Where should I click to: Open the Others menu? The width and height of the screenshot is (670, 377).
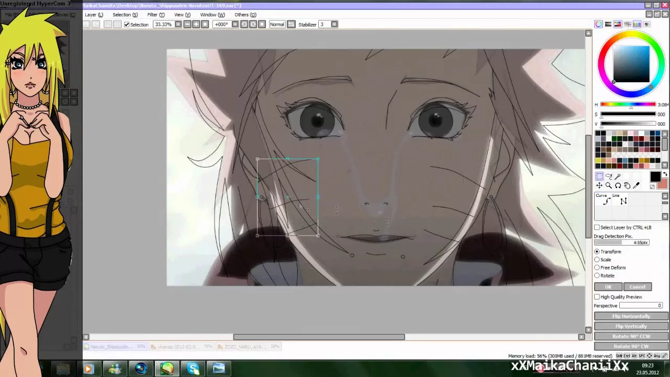click(245, 15)
